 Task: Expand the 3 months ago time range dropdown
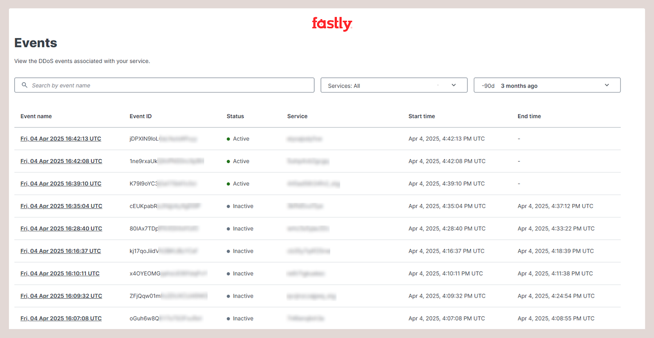546,85
